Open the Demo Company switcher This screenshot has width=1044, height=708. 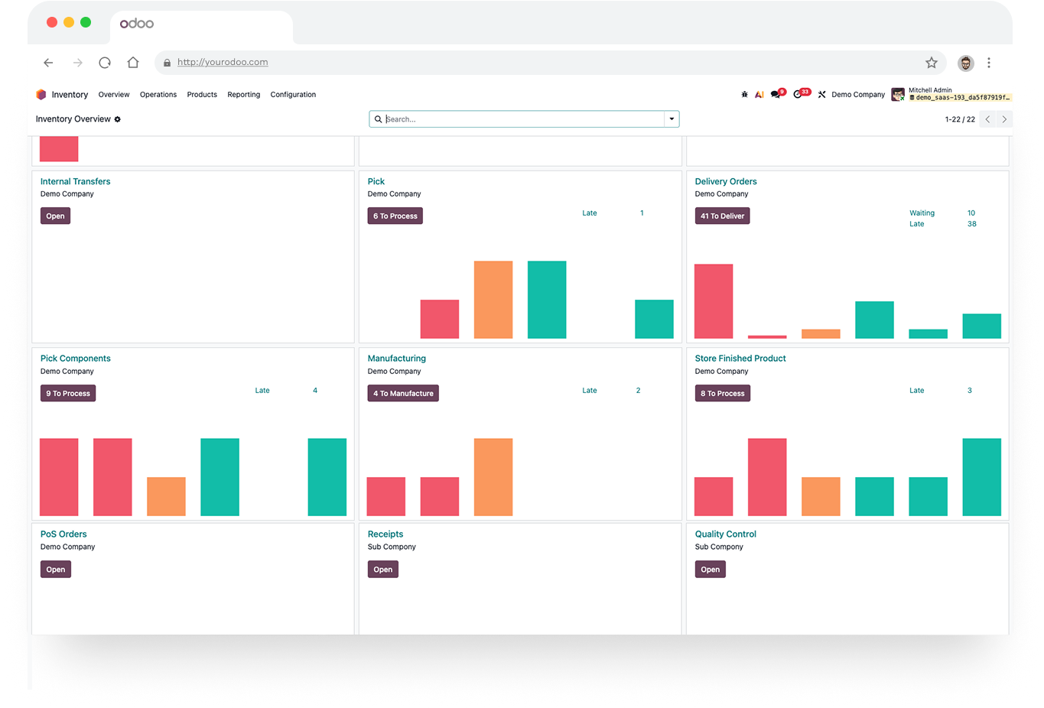(x=858, y=95)
